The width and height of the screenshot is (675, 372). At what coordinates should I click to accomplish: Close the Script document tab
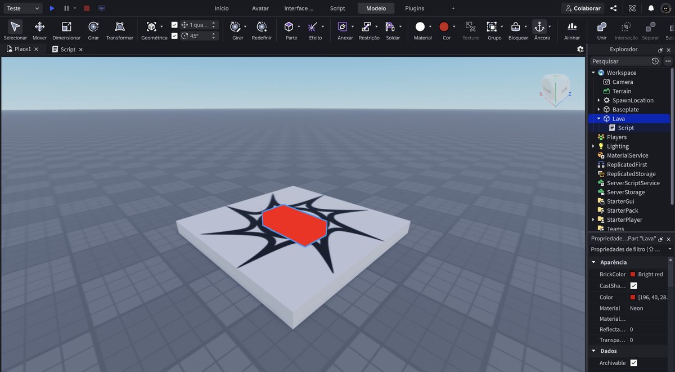click(81, 50)
